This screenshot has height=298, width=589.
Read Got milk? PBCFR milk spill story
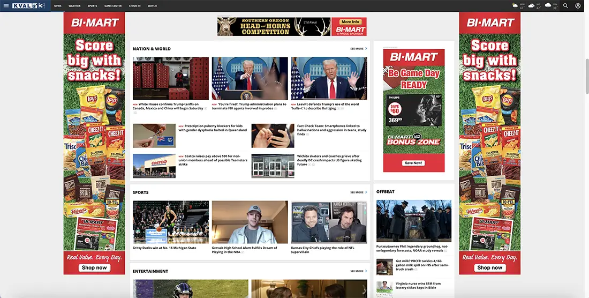pos(422,265)
